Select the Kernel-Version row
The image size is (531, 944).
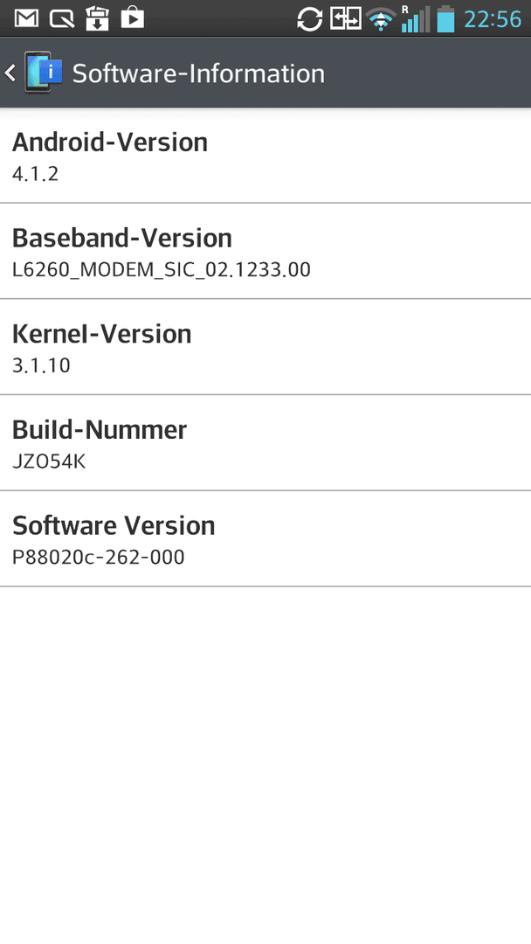pyautogui.click(x=265, y=347)
